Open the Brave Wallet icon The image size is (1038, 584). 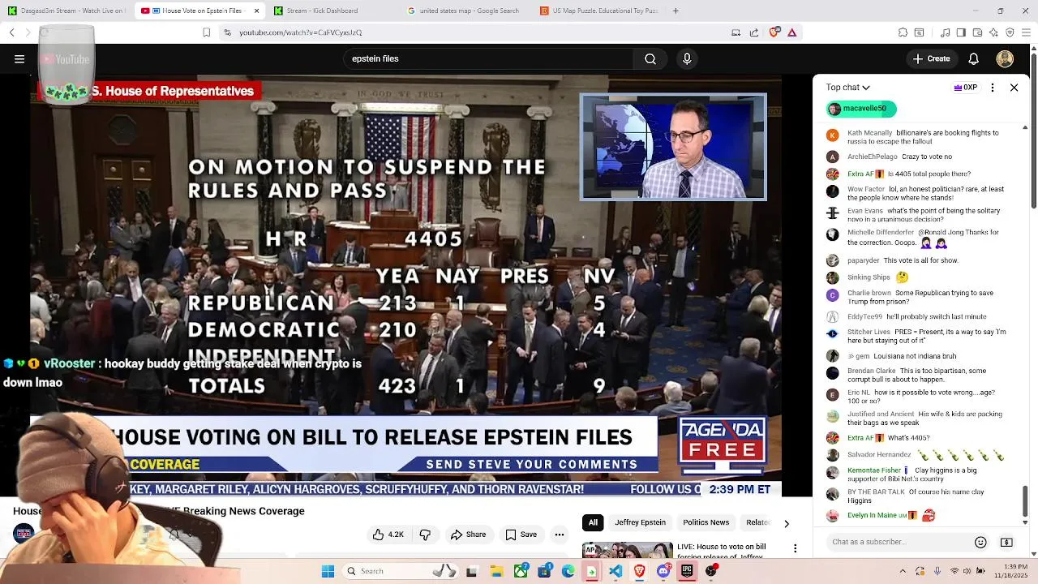pyautogui.click(x=977, y=32)
